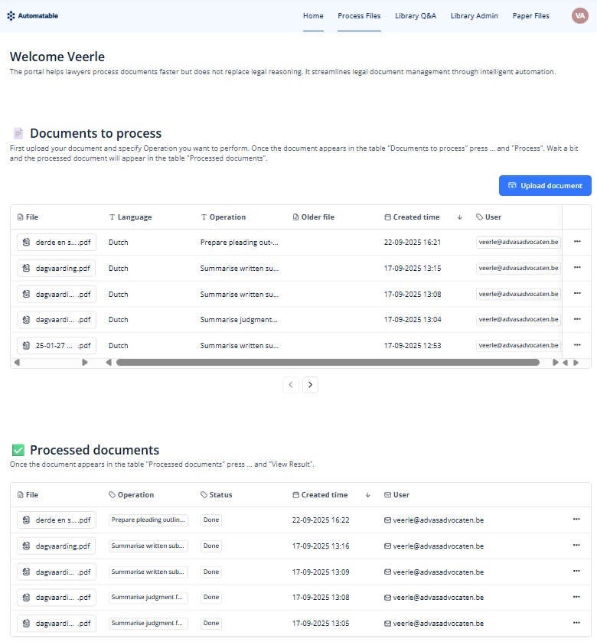The height and width of the screenshot is (642, 597).
Task: Open three-dots menu for 22-09-2025 16:21 row
Action: [577, 242]
